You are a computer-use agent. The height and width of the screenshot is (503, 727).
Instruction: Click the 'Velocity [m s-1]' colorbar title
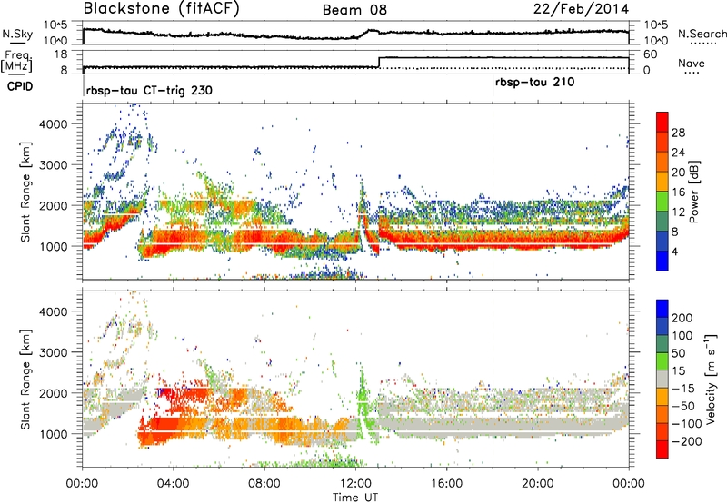711,379
